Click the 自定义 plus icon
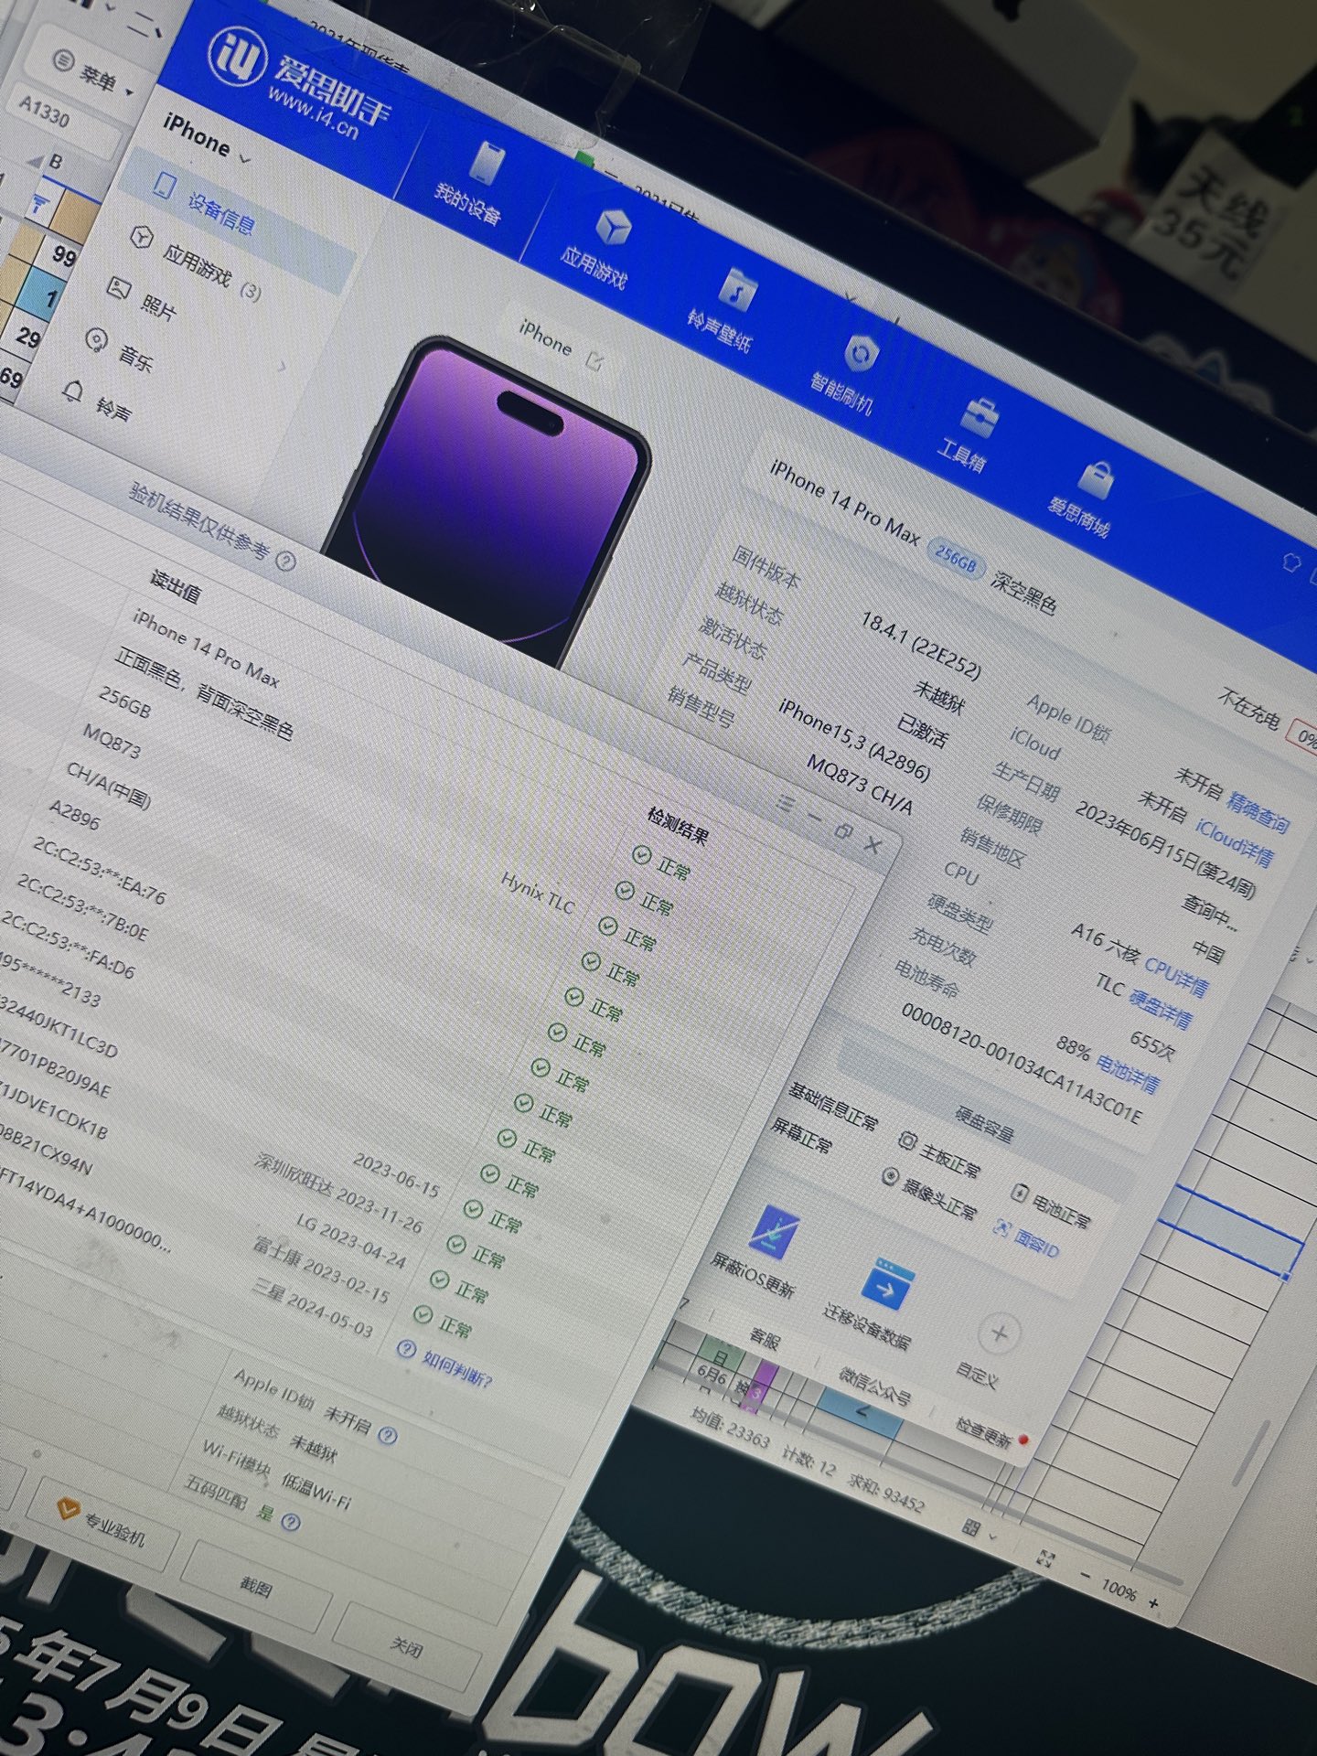1317x1756 pixels. pos(999,1333)
